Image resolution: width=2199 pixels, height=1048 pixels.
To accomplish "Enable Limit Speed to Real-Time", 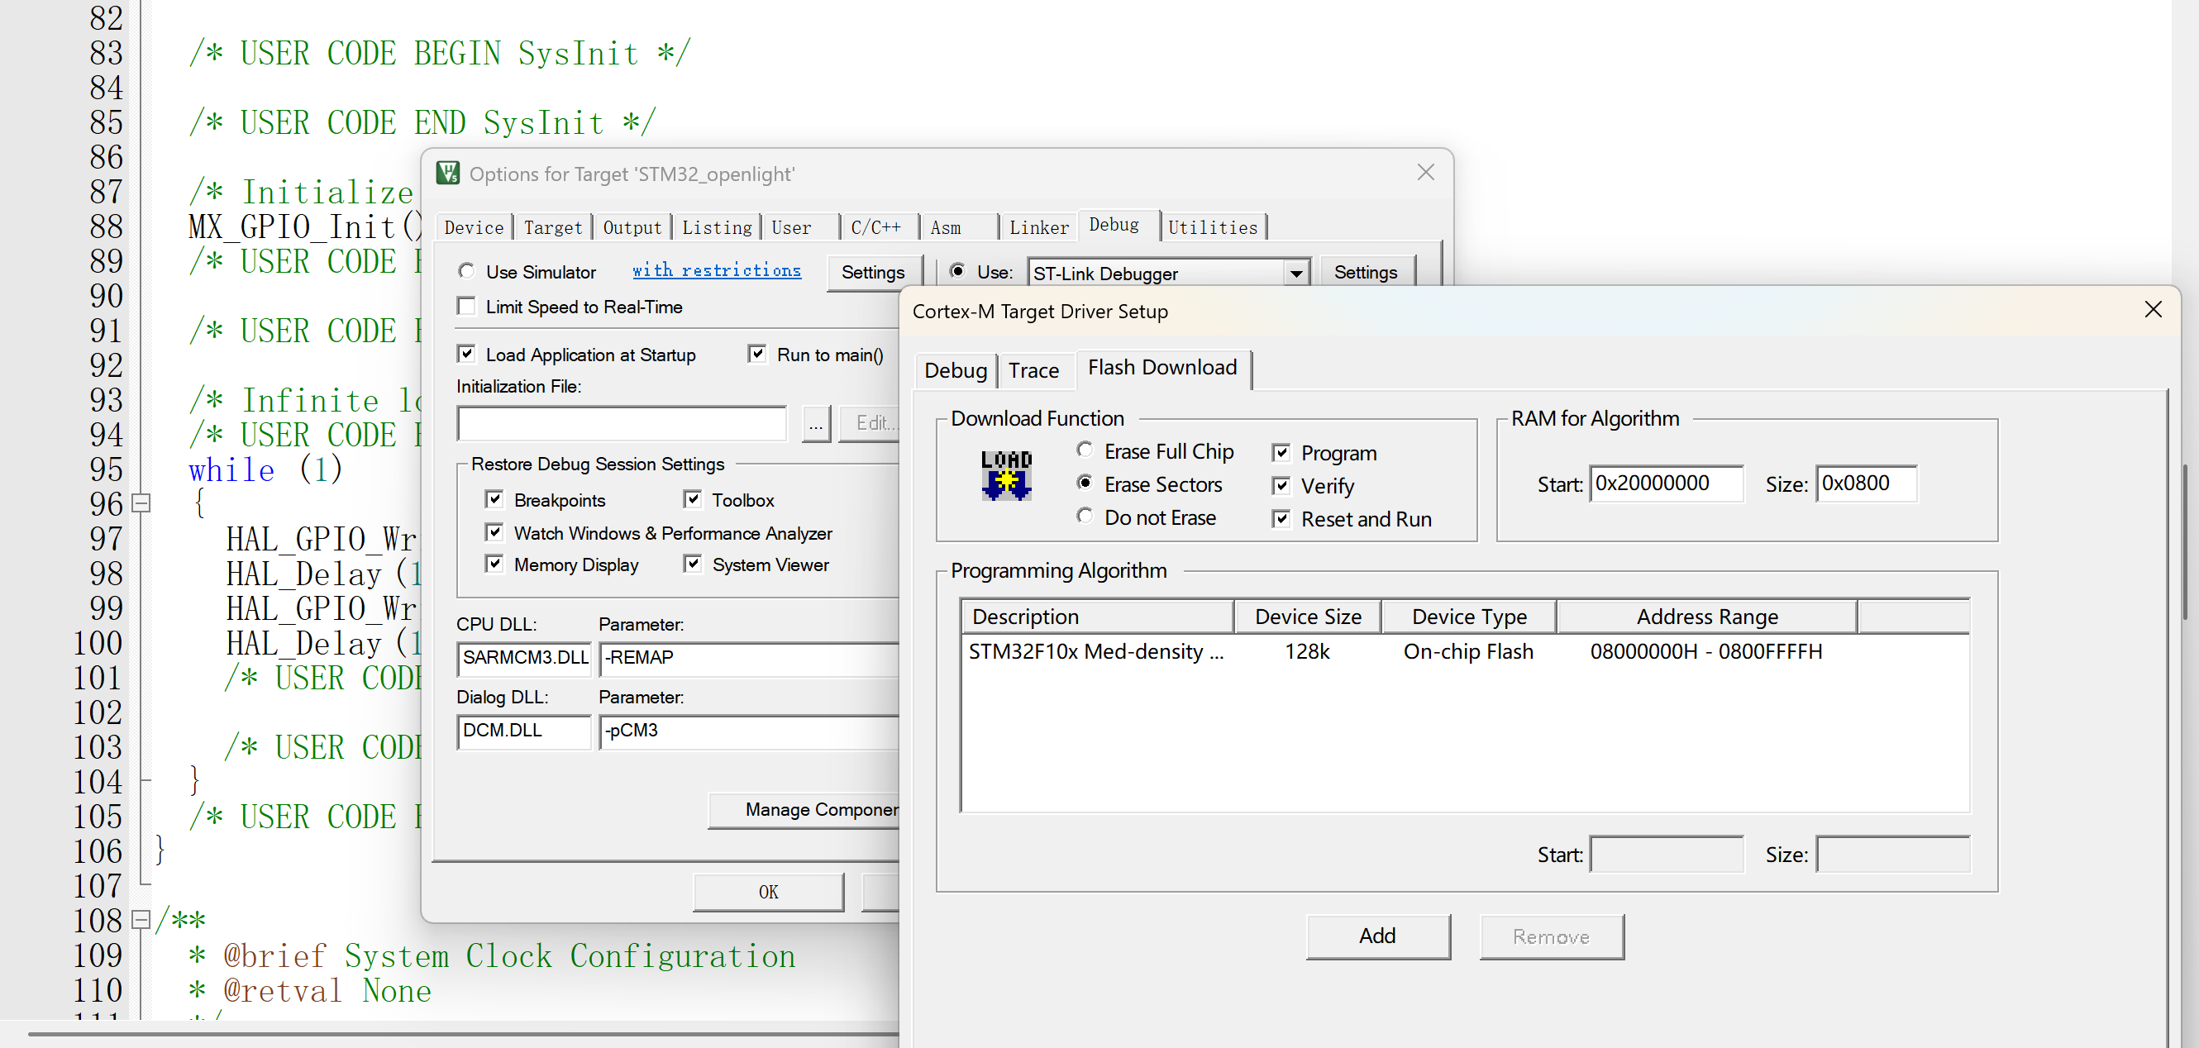I will [x=466, y=307].
